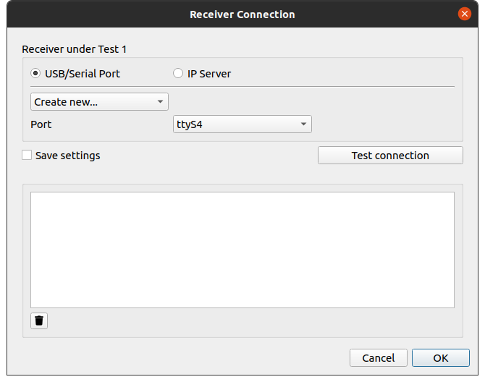Click the ttyS4 text in the port selector
Screen dimensions: 485x382
(190, 124)
